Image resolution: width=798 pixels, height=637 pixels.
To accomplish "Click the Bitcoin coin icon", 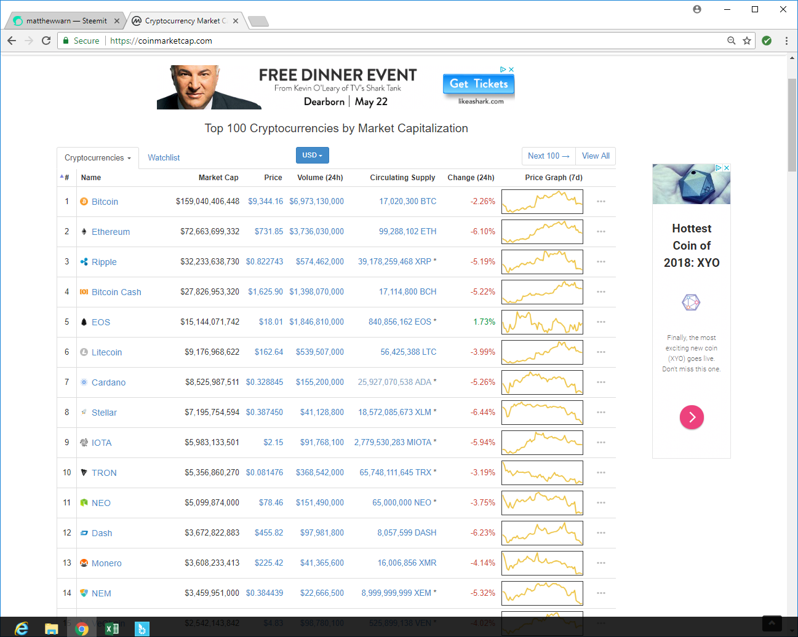I will (84, 201).
